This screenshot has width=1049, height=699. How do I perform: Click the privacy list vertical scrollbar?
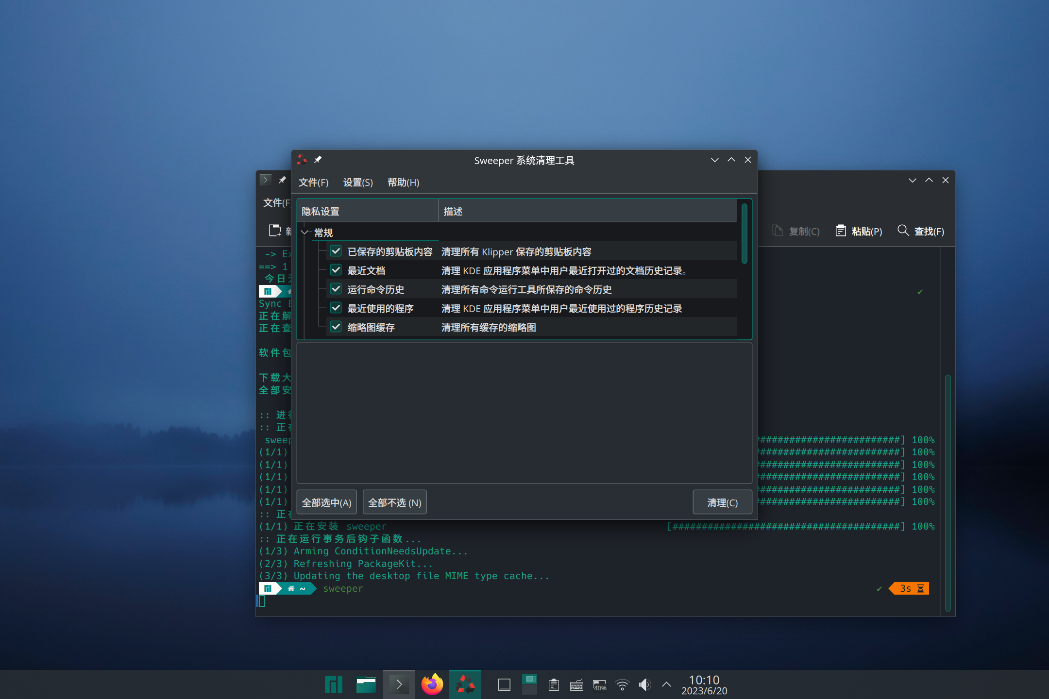(744, 234)
